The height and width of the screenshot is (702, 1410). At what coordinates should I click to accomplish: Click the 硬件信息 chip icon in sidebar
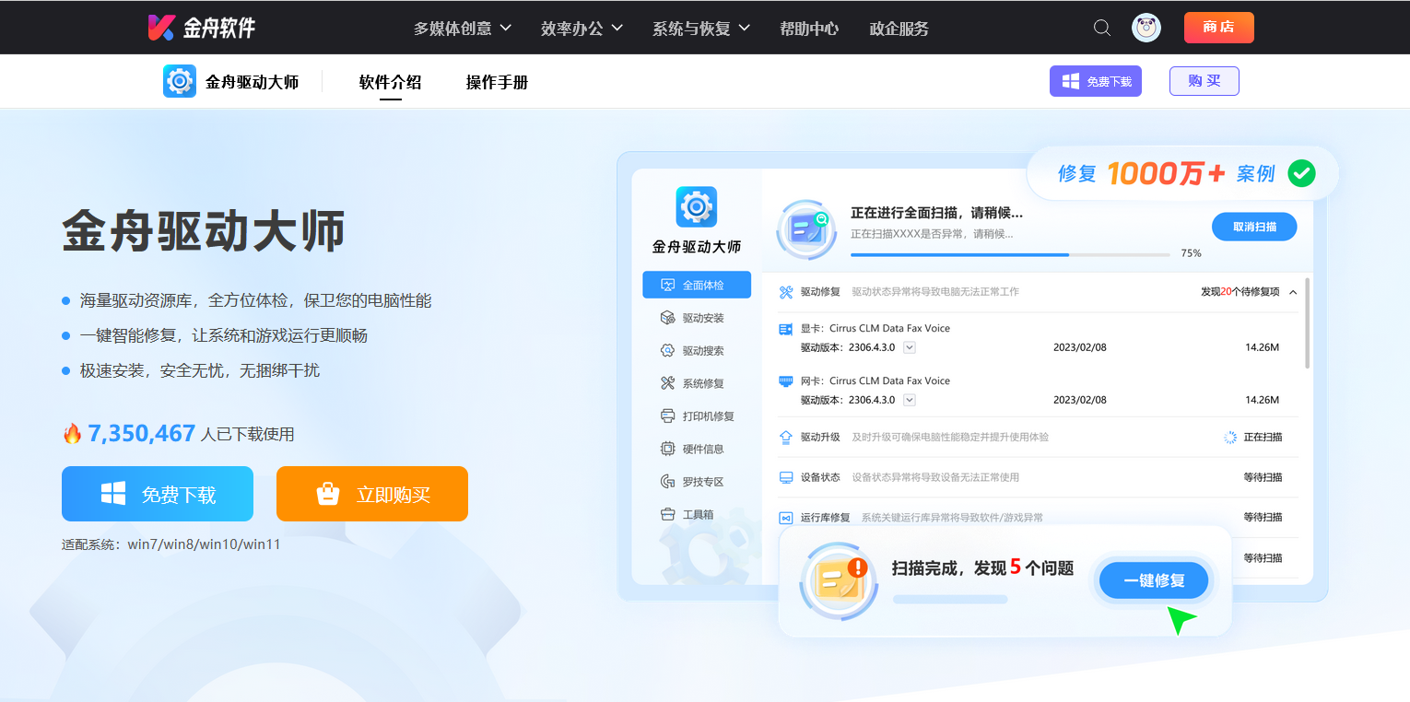tap(668, 449)
